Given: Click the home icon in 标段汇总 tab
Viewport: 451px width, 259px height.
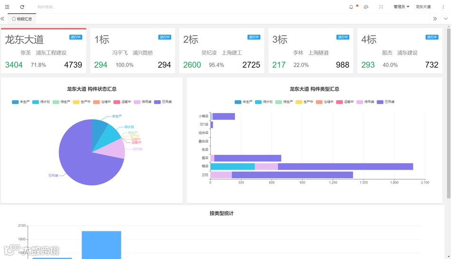Looking at the screenshot, I should [13, 19].
